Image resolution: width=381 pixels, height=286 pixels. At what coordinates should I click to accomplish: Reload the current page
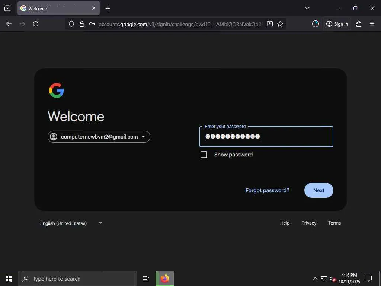point(36,24)
